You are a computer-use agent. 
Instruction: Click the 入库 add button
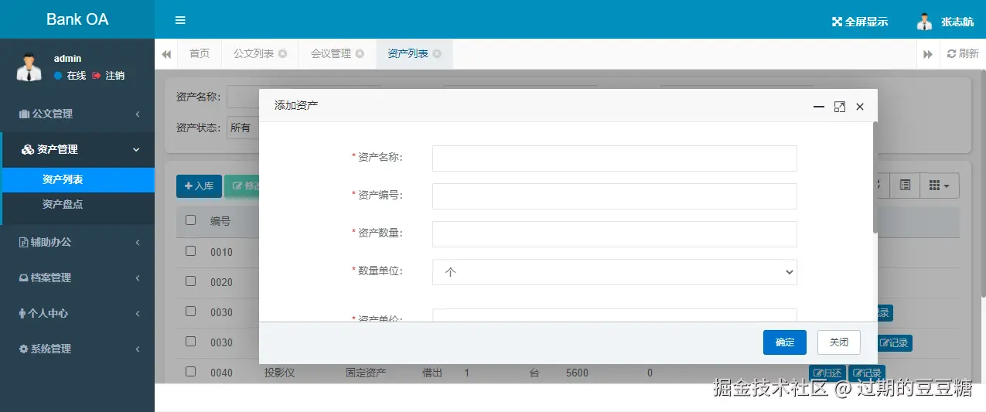[x=199, y=186]
